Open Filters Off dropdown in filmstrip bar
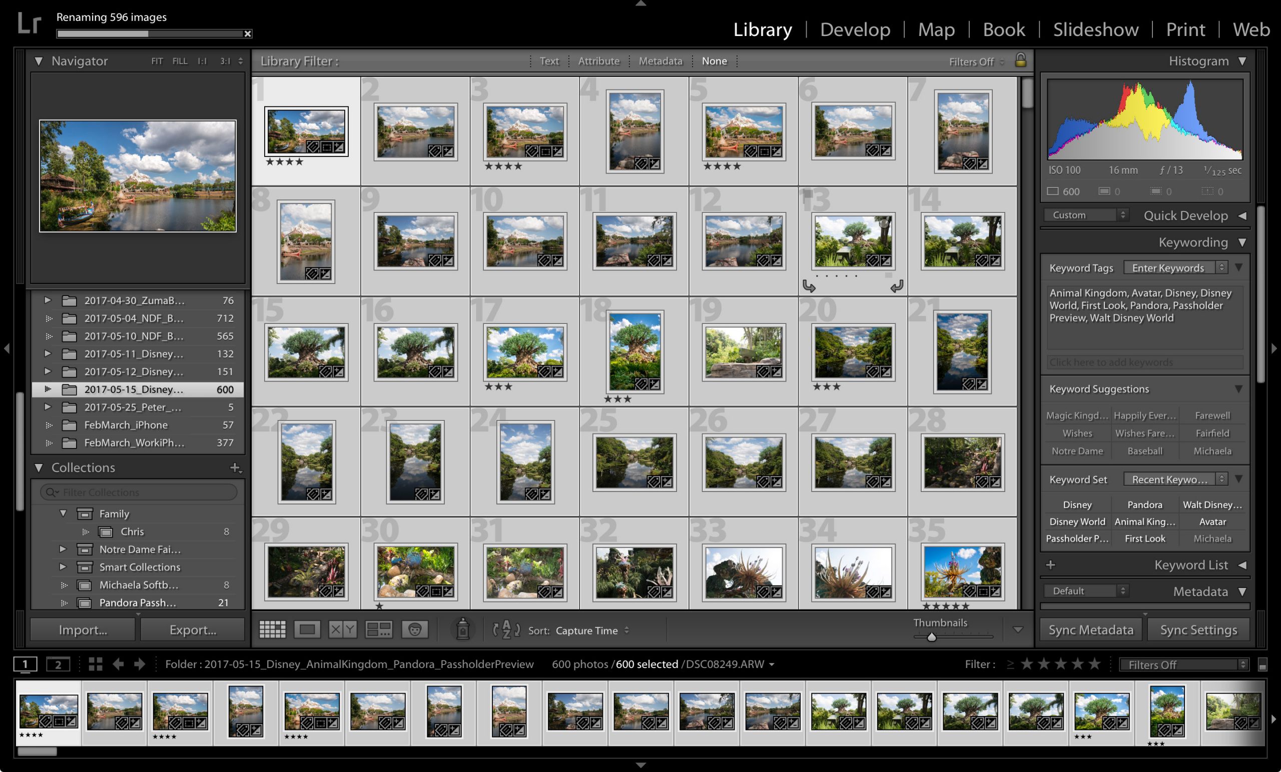Viewport: 1281px width, 772px height. click(x=1184, y=664)
